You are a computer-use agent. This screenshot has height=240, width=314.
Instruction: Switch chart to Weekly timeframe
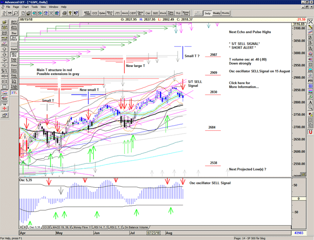point(216,14)
